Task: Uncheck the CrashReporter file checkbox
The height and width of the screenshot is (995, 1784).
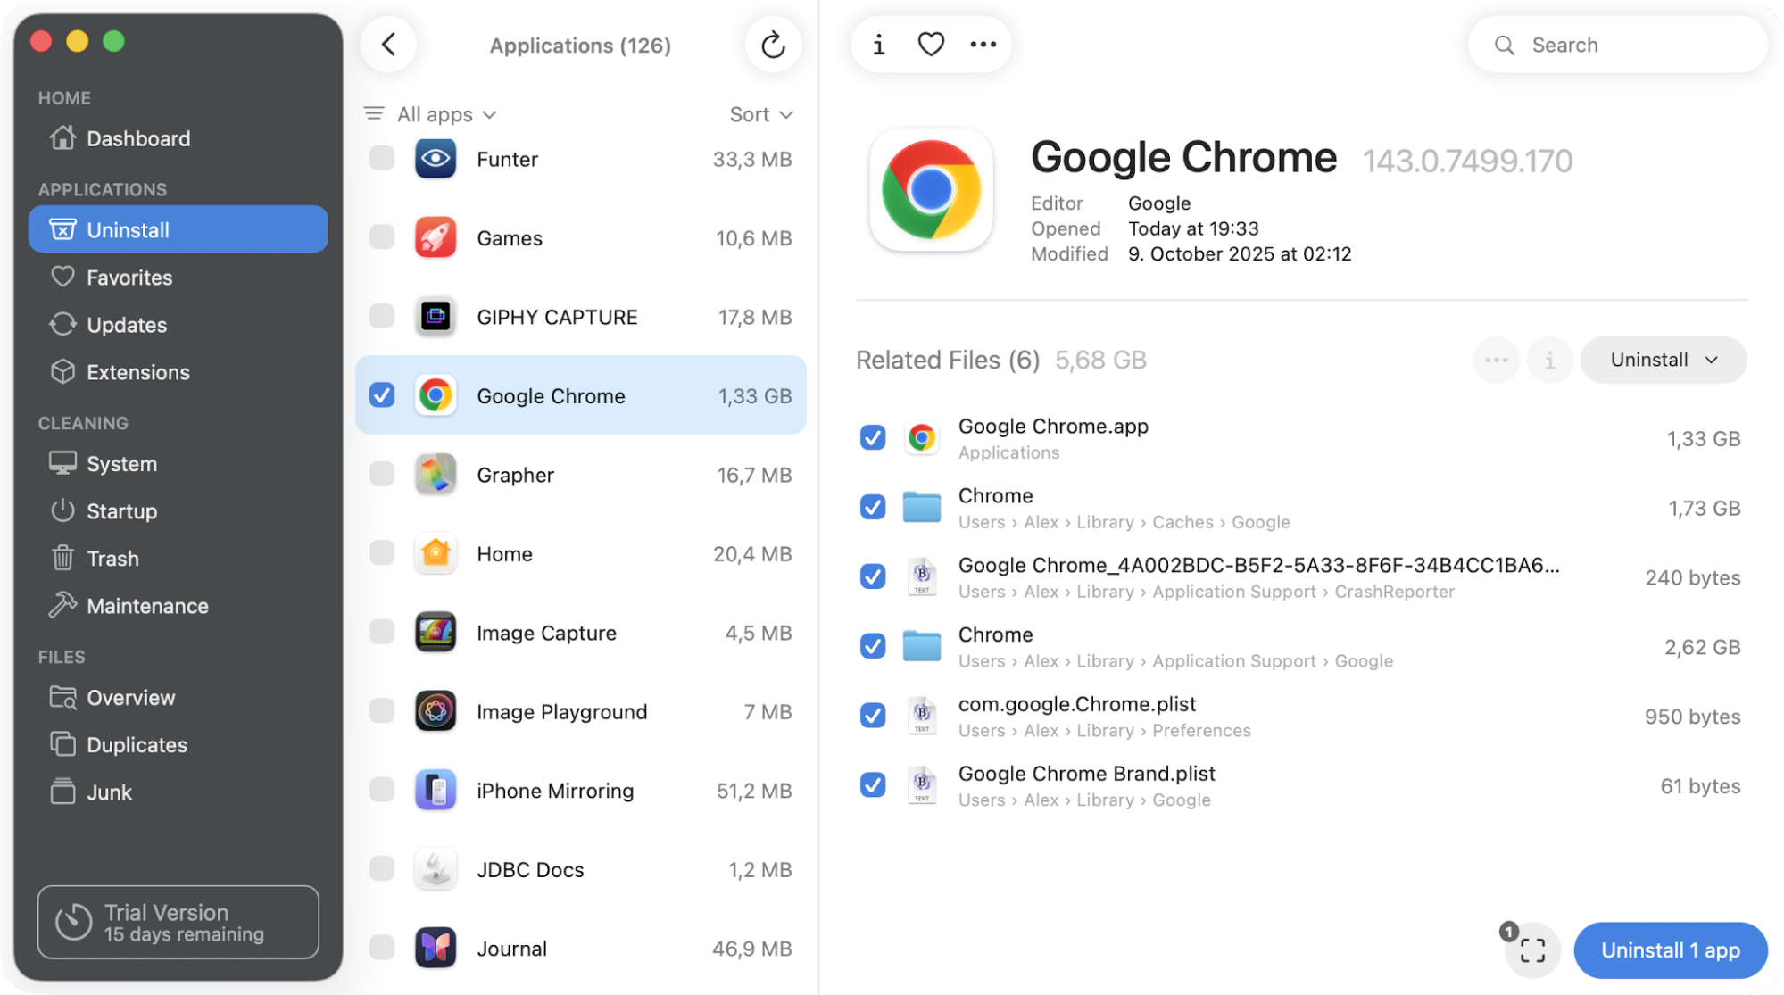Action: (873, 576)
